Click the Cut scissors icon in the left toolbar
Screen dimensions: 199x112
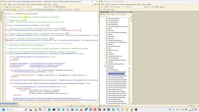[10, 7]
